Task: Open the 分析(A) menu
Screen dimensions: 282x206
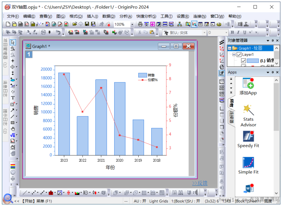Action: 126,16
